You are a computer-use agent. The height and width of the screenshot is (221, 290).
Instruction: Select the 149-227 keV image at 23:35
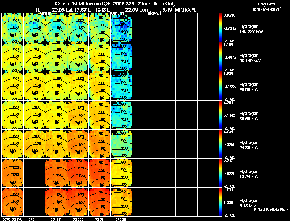(x=121, y=28)
